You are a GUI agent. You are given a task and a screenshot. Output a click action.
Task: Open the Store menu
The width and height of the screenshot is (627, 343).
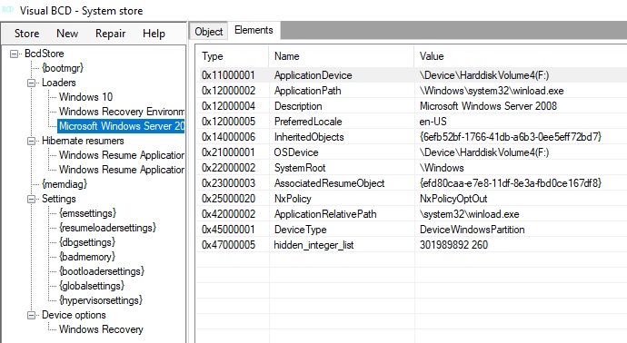(x=26, y=34)
